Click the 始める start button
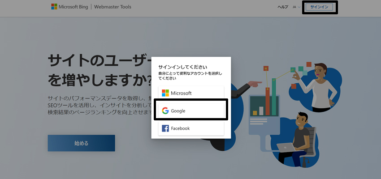Image resolution: width=381 pixels, height=179 pixels. pyautogui.click(x=82, y=143)
